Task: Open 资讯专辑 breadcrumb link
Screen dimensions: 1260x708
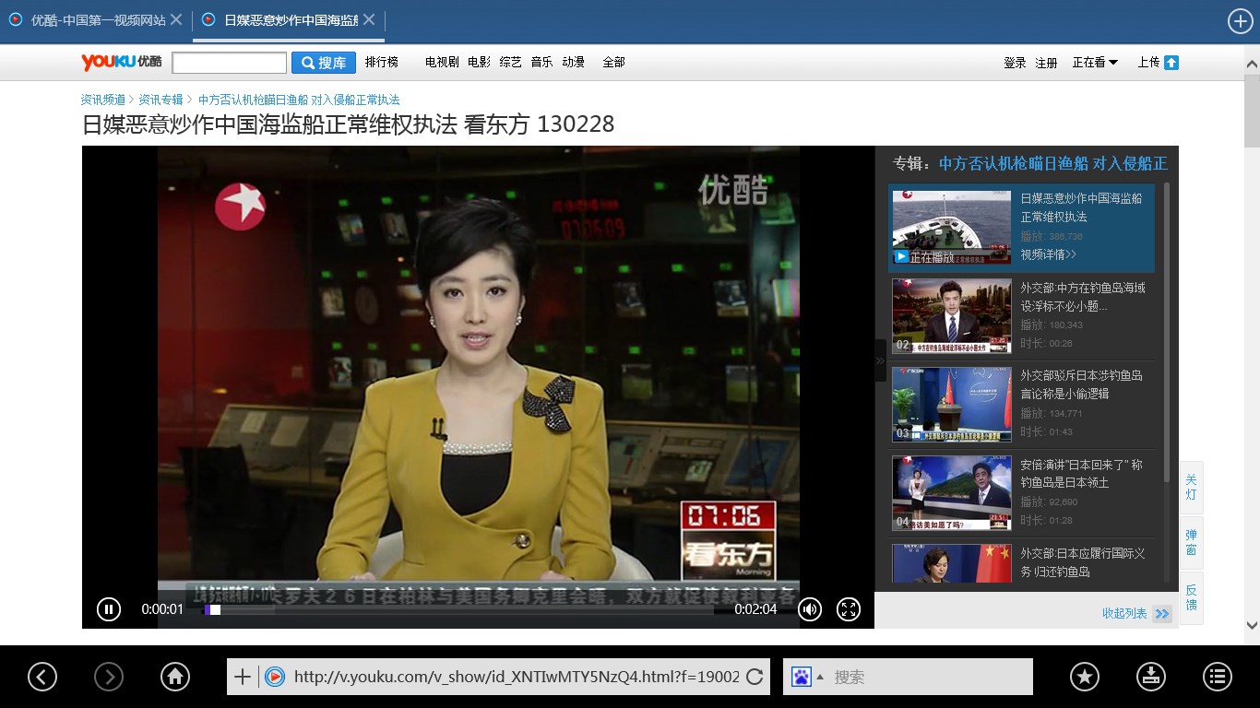Action: [160, 100]
